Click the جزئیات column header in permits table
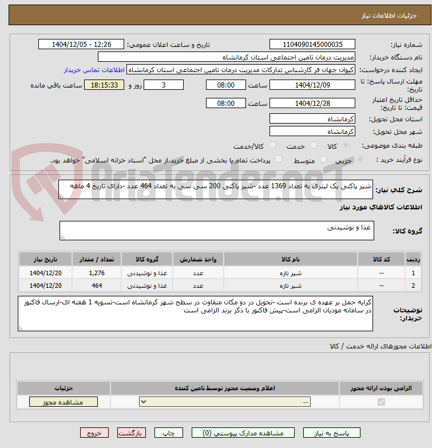 pos(64,388)
